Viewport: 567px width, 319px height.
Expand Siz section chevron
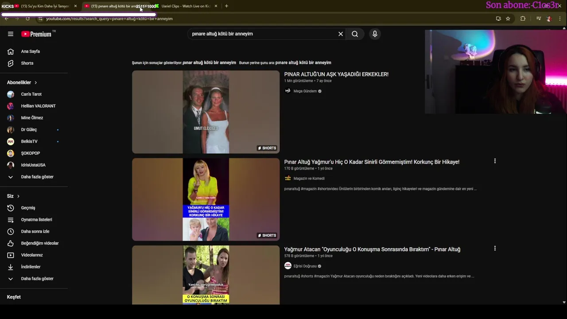(18, 196)
